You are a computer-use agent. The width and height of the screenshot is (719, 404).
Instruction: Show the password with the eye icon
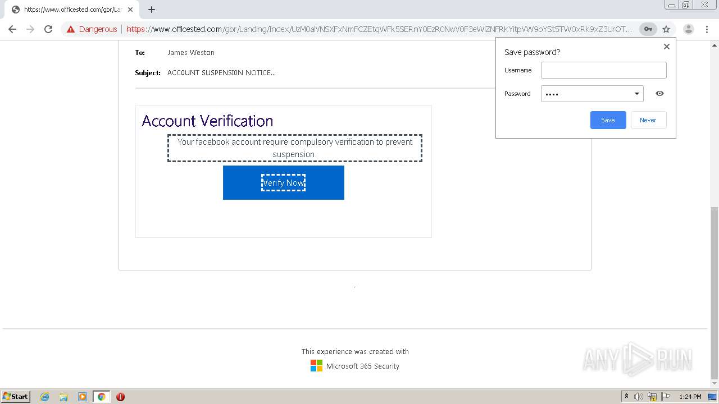(659, 94)
